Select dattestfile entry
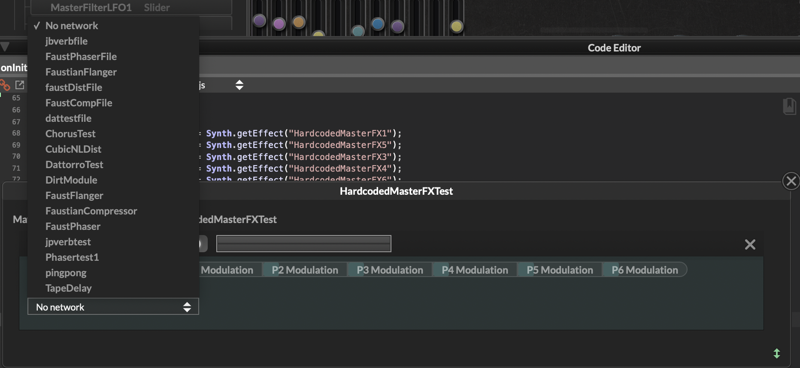Screen dimensions: 800x368 click(x=113, y=118)
